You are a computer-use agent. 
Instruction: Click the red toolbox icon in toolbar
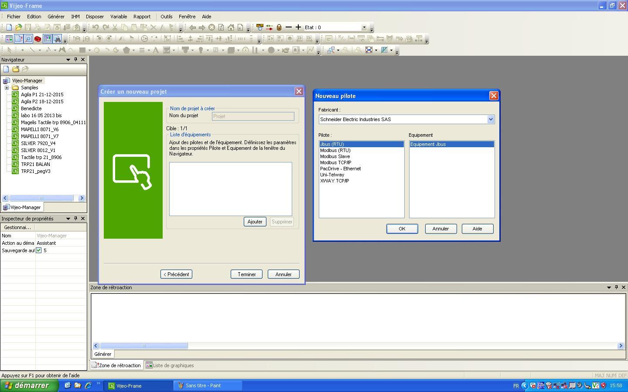point(38,39)
